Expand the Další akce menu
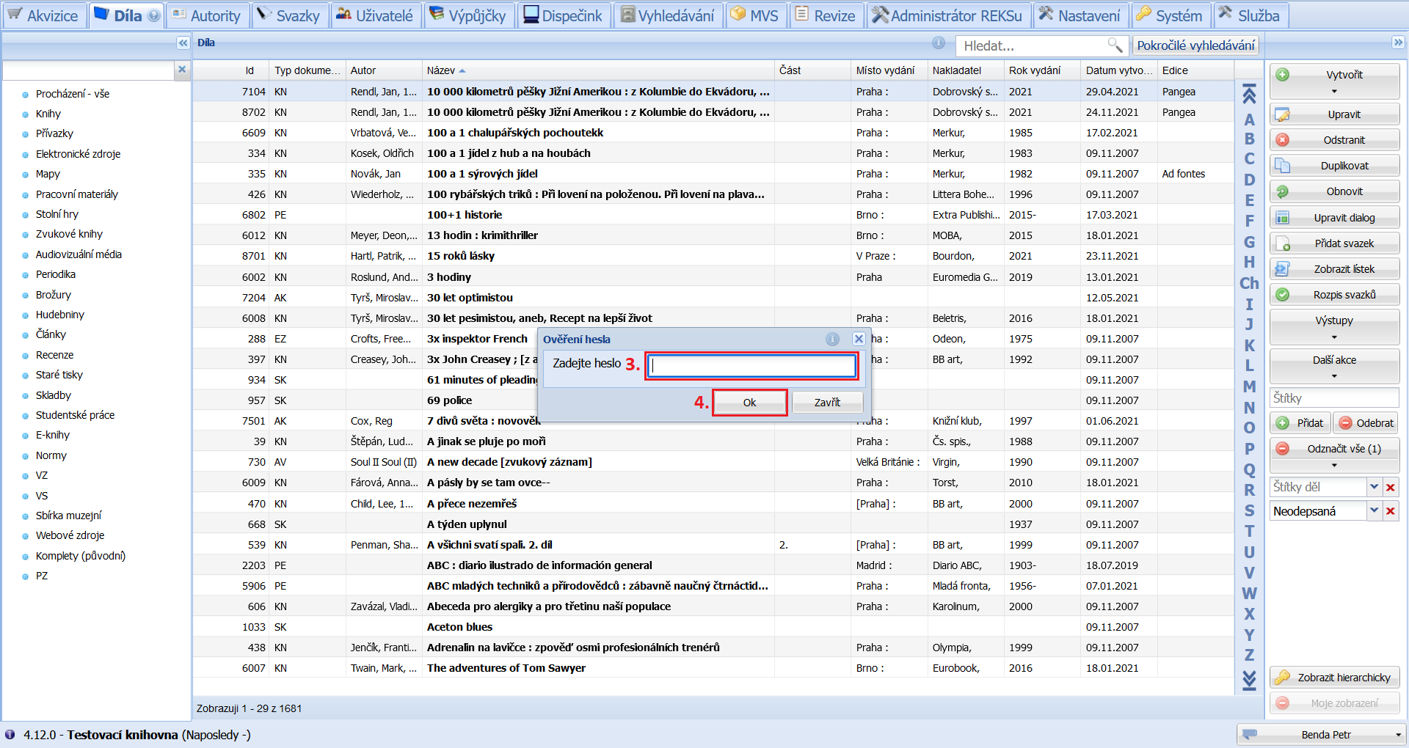This screenshot has height=748, width=1409. point(1334,367)
